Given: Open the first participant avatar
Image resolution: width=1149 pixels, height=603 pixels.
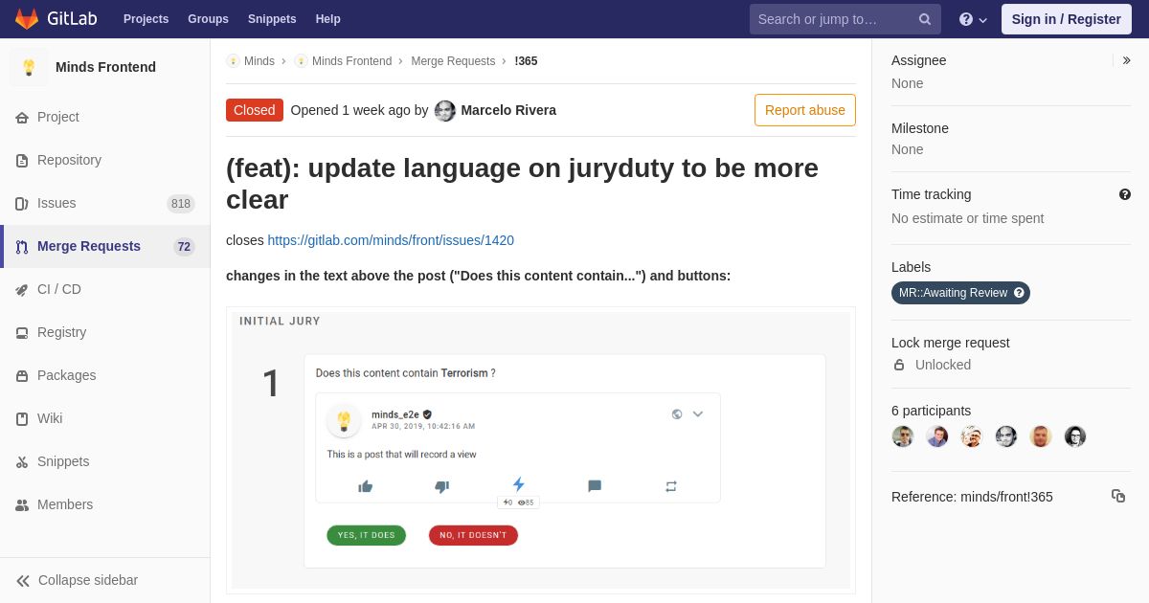Looking at the screenshot, I should [903, 436].
